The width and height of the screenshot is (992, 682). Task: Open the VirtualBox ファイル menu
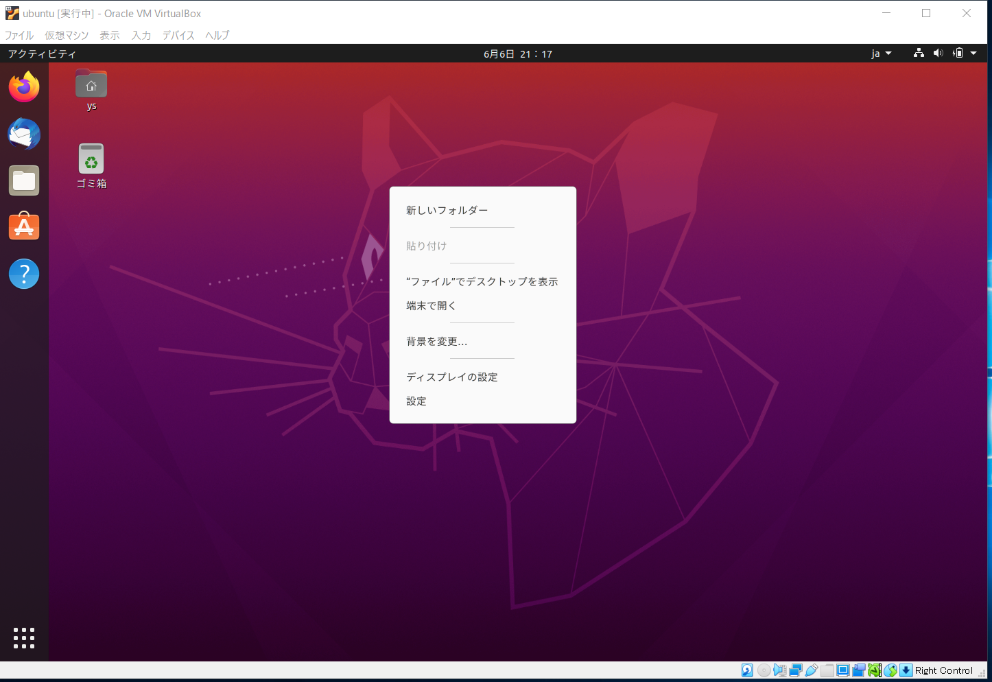(19, 35)
